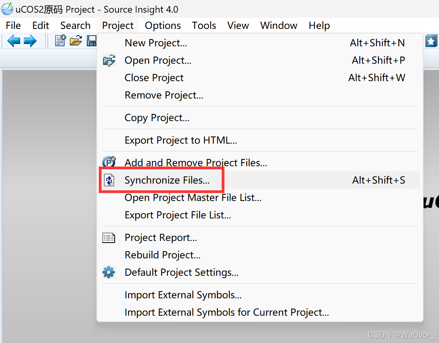This screenshot has height=343, width=439.
Task: Select Export Project File List...
Action: pyautogui.click(x=259, y=215)
